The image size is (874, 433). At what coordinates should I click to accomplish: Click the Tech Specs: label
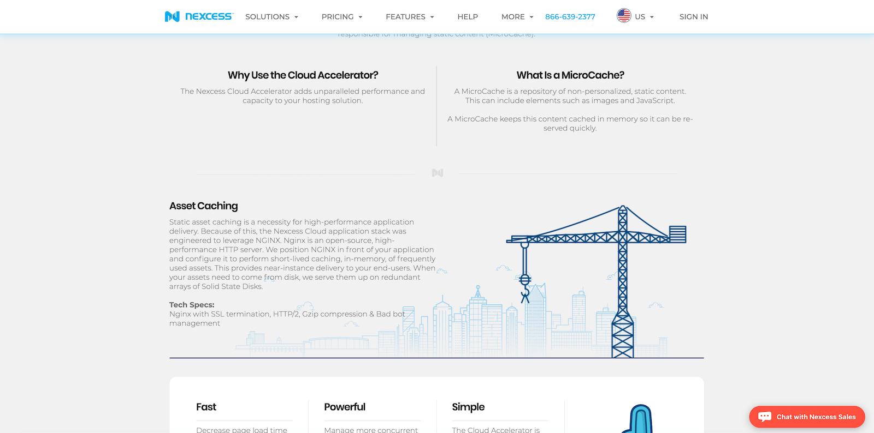click(x=192, y=305)
